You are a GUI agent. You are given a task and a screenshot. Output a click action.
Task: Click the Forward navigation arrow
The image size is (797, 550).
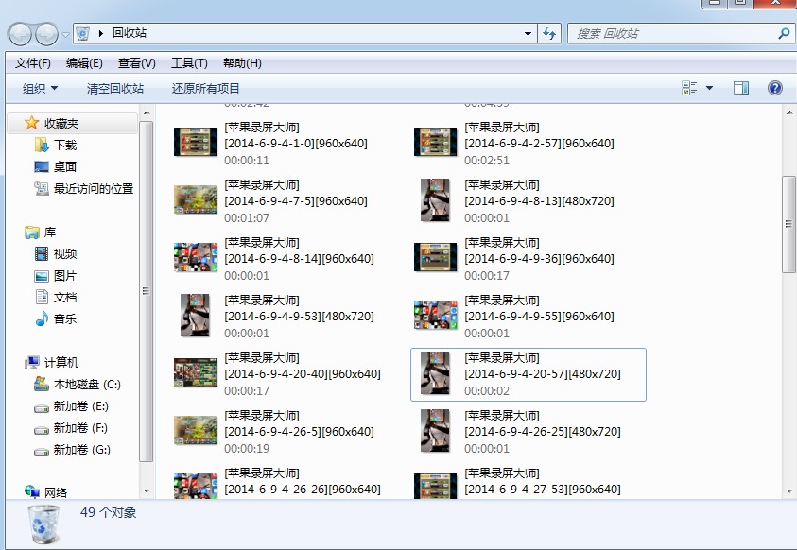pos(46,34)
